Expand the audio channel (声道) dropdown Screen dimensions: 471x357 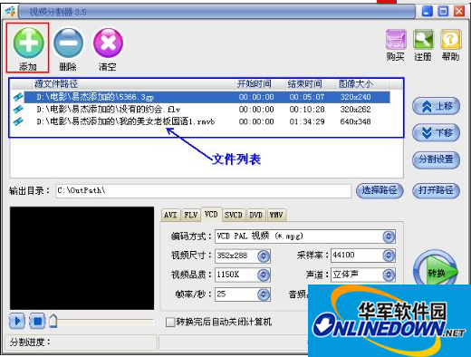point(389,275)
